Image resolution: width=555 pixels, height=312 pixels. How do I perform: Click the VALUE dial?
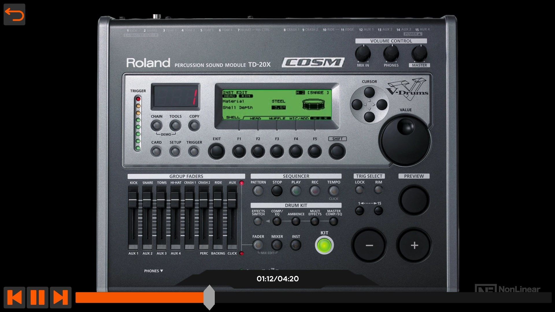pyautogui.click(x=405, y=141)
